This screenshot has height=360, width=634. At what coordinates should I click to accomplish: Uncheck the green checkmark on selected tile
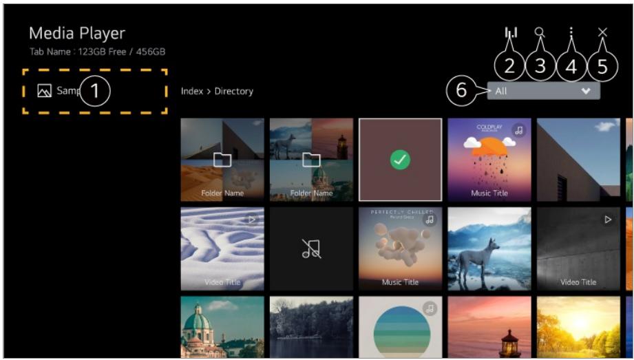point(400,160)
